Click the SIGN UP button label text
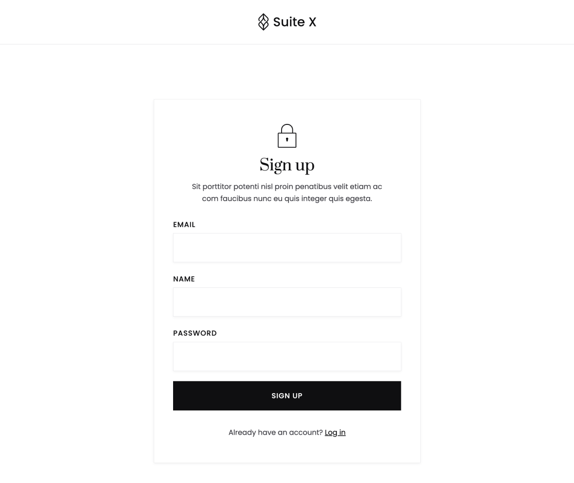Viewport: 574px width, 483px height. click(287, 396)
